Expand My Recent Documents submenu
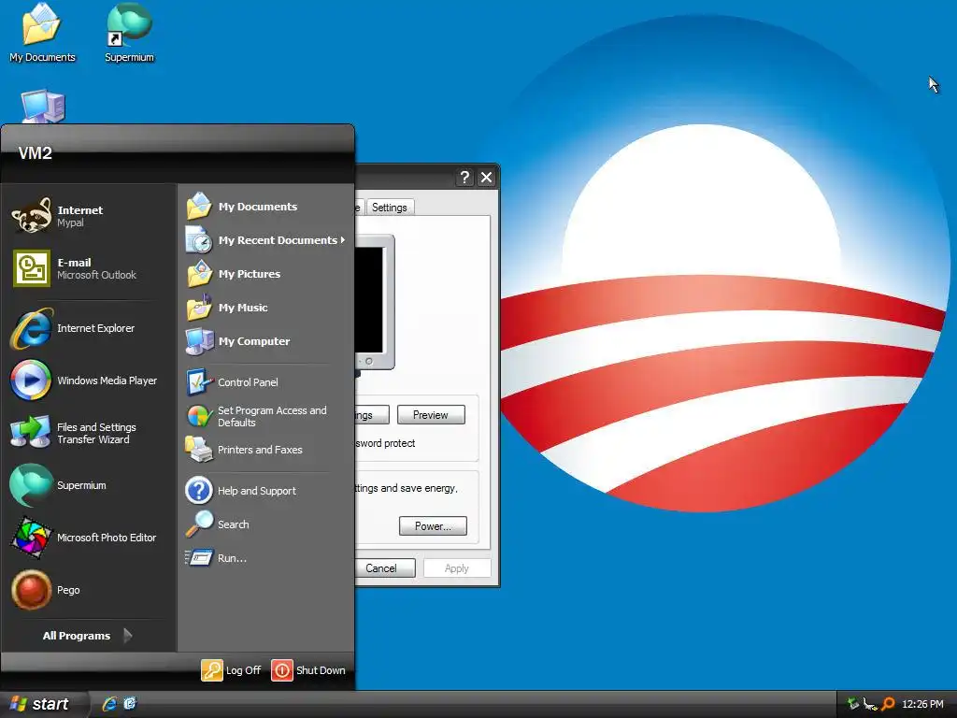 265,240
